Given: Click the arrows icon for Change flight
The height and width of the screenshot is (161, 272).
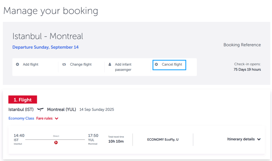Looking at the screenshot, I should click(x=64, y=64).
